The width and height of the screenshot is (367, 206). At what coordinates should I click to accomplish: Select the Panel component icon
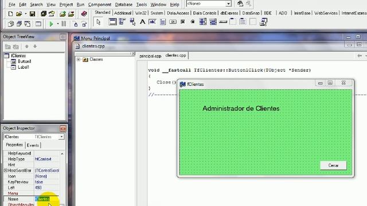coord(253,22)
